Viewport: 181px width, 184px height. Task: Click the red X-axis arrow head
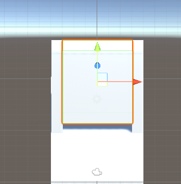click(137, 82)
